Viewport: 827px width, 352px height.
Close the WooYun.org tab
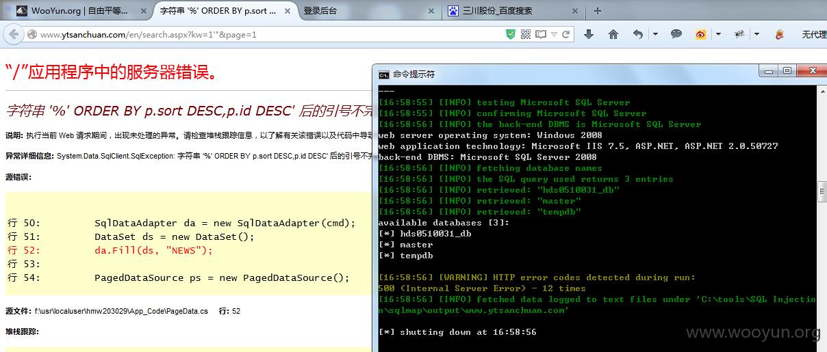142,11
